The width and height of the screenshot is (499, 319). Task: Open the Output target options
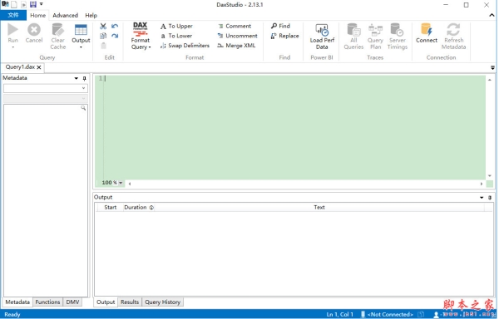pyautogui.click(x=81, y=36)
